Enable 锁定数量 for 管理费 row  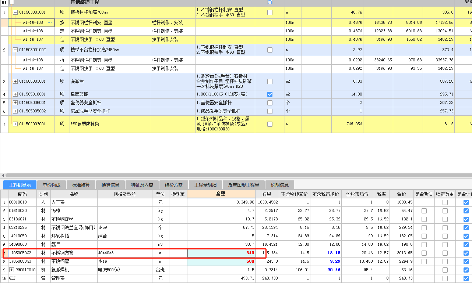pyautogui.click(x=445, y=278)
